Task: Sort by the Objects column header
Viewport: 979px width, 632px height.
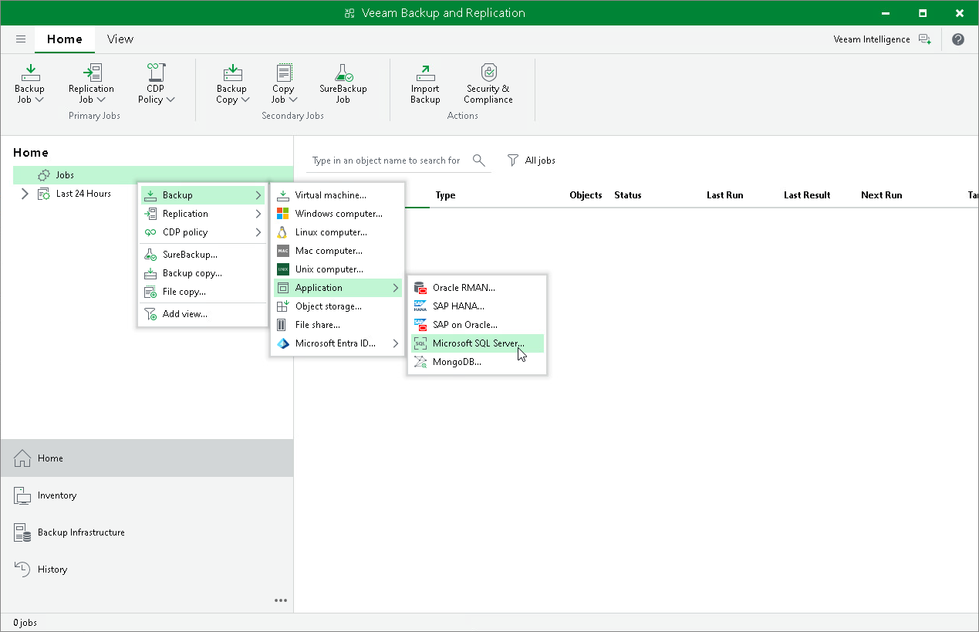Action: [586, 195]
